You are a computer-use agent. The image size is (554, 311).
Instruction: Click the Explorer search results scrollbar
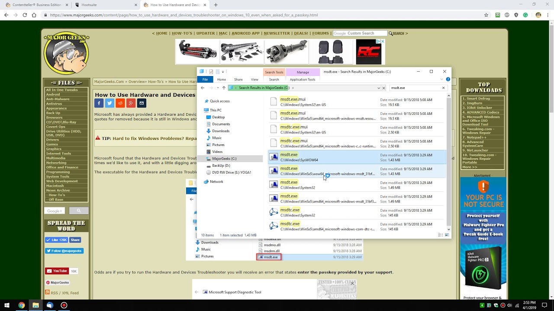[448, 162]
